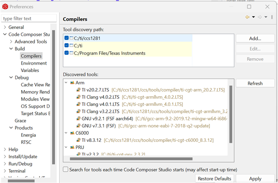This screenshot has height=183, width=278.
Task: Click the TI v8.3.12 compiler icon
Action: pos(78,140)
